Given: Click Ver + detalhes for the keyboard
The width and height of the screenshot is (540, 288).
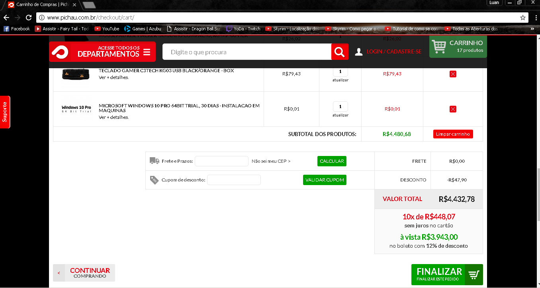Looking at the screenshot, I should tap(114, 77).
